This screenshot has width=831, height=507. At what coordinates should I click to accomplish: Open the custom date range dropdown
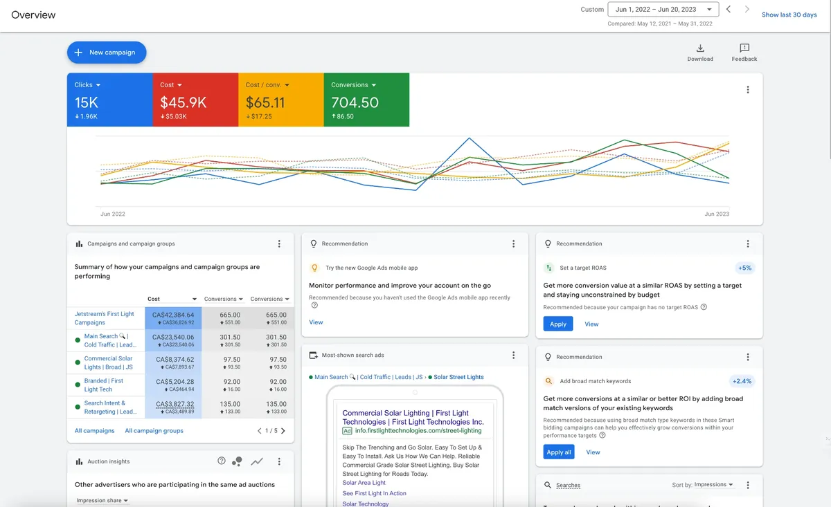[x=663, y=10]
